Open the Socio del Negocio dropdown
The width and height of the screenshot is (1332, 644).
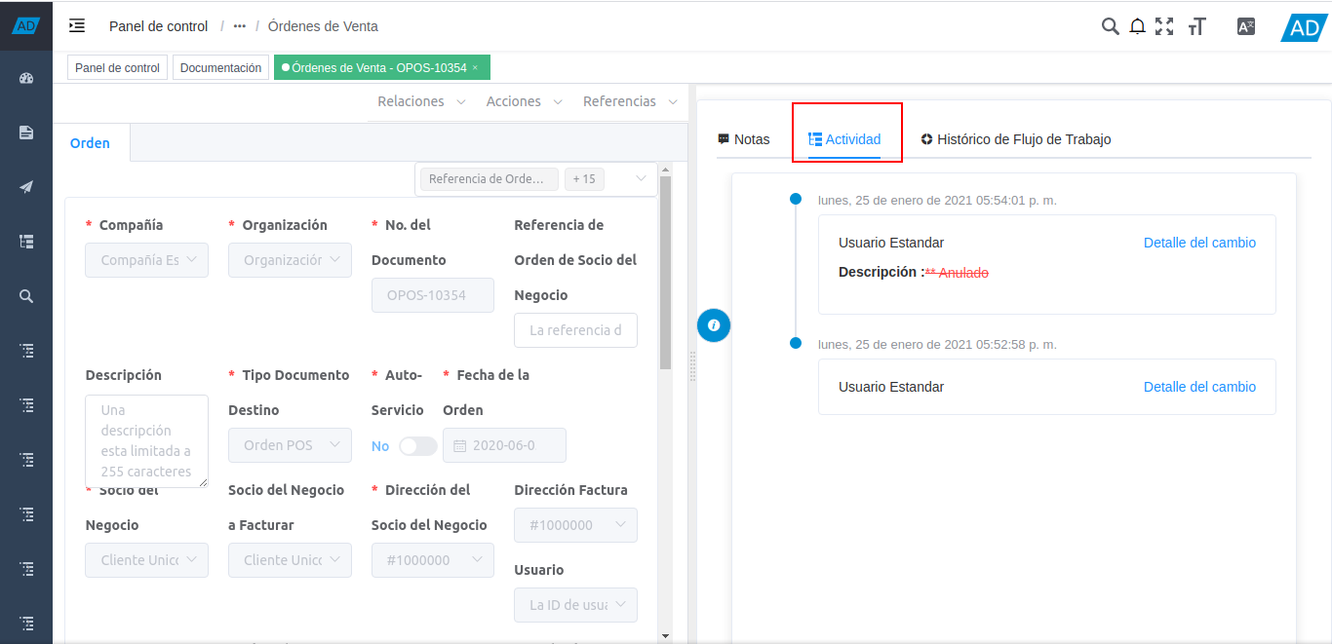[146, 560]
